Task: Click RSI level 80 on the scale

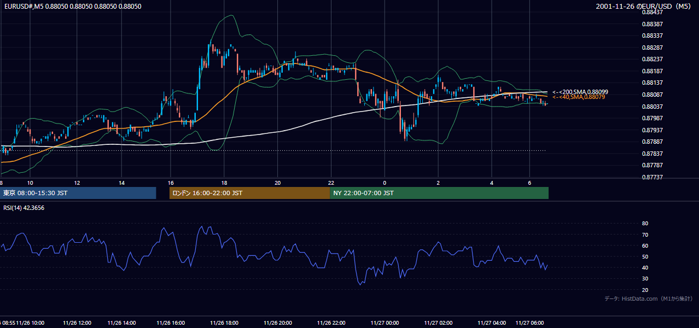Action: [645, 224]
